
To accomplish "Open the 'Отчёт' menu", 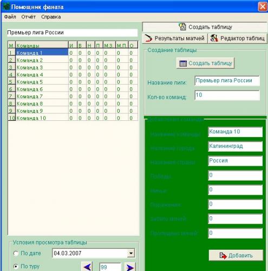I will point(28,17).
